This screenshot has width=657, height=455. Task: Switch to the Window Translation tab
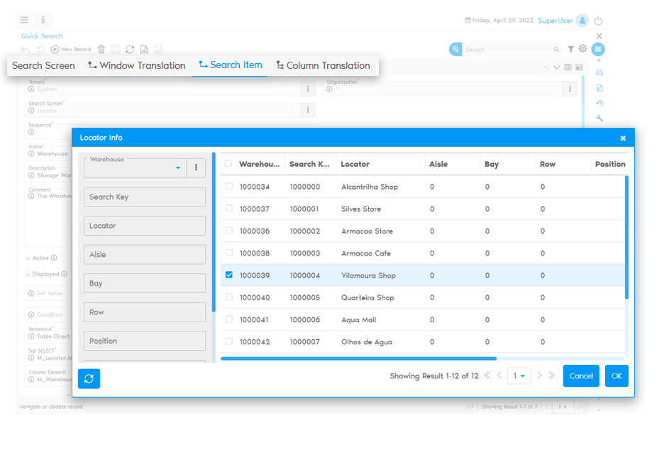coord(136,65)
